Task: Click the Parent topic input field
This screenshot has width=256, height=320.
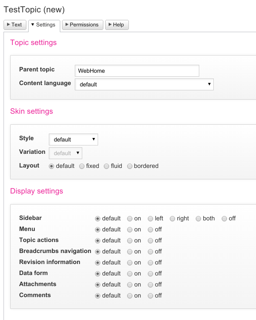Action: point(137,71)
